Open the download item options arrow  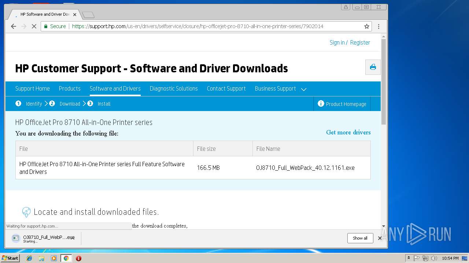[x=73, y=239]
